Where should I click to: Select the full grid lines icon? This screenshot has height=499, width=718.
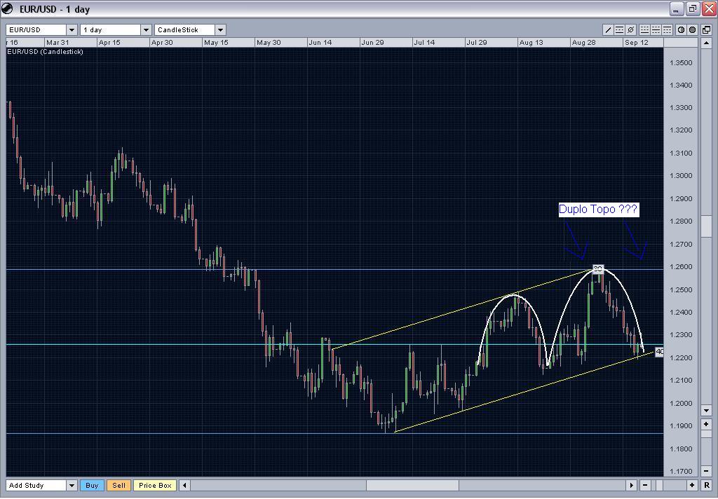click(654, 29)
